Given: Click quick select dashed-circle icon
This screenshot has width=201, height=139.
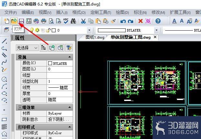Looking at the screenshot, I should pyautogui.click(x=60, y=48).
